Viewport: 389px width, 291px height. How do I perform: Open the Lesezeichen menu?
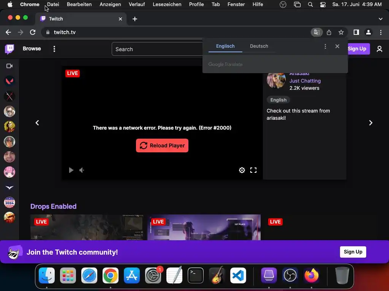point(167,5)
